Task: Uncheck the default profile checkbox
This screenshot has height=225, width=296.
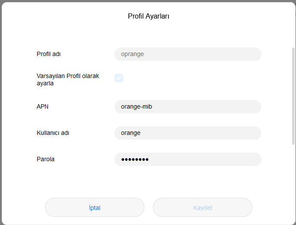Action: [119, 78]
